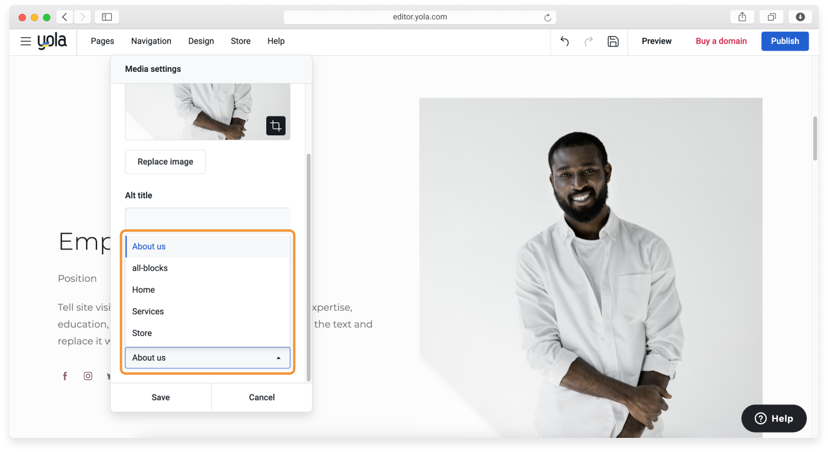Collapse the page selector dropdown chevron
Image resolution: width=828 pixels, height=452 pixels.
[279, 357]
